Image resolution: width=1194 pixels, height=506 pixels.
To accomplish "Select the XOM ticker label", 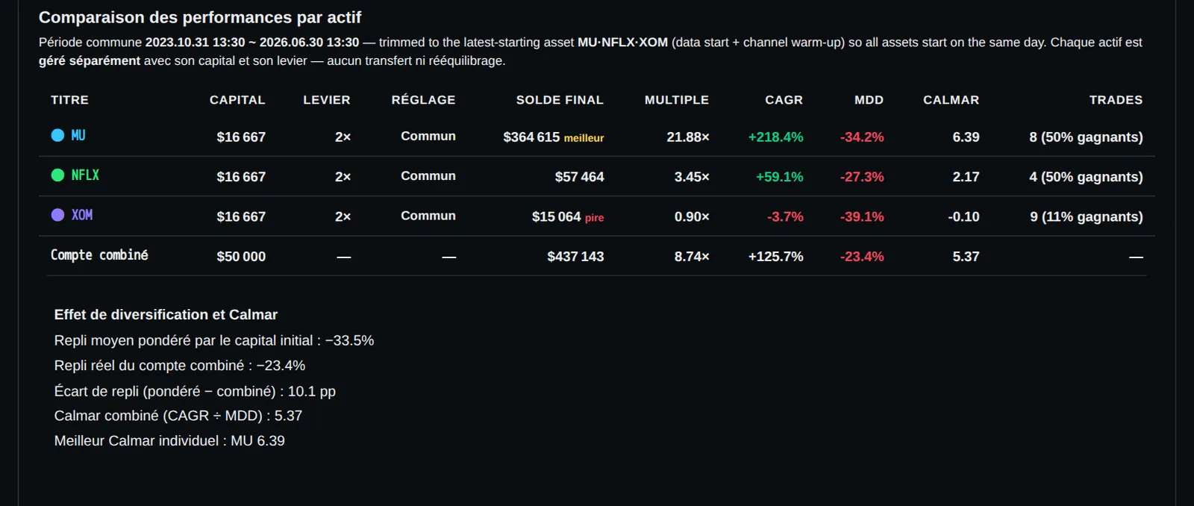I will (x=82, y=214).
